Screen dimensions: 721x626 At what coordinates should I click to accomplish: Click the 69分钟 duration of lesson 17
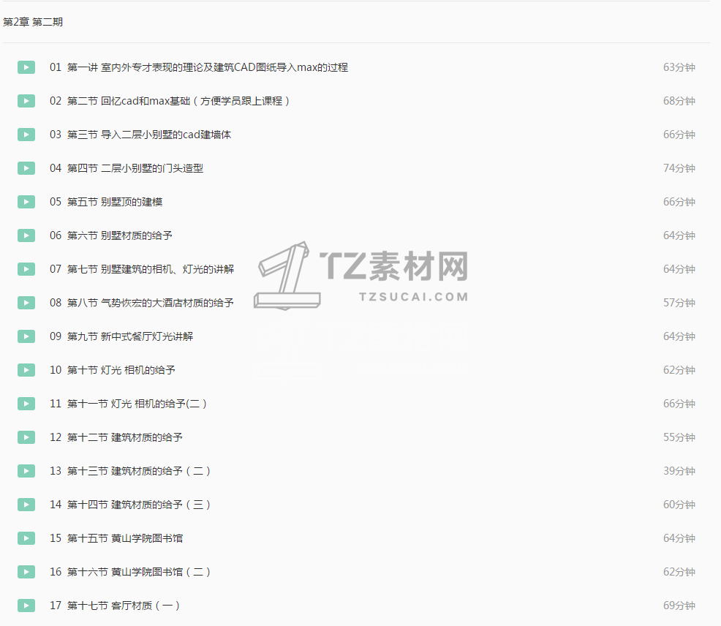[679, 606]
